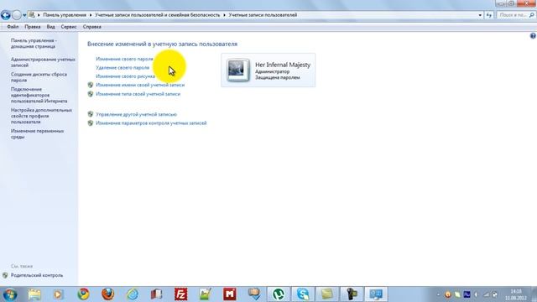Open Mozilla Firefox from the taskbar
The width and height of the screenshot is (537, 302).
[x=107, y=294]
